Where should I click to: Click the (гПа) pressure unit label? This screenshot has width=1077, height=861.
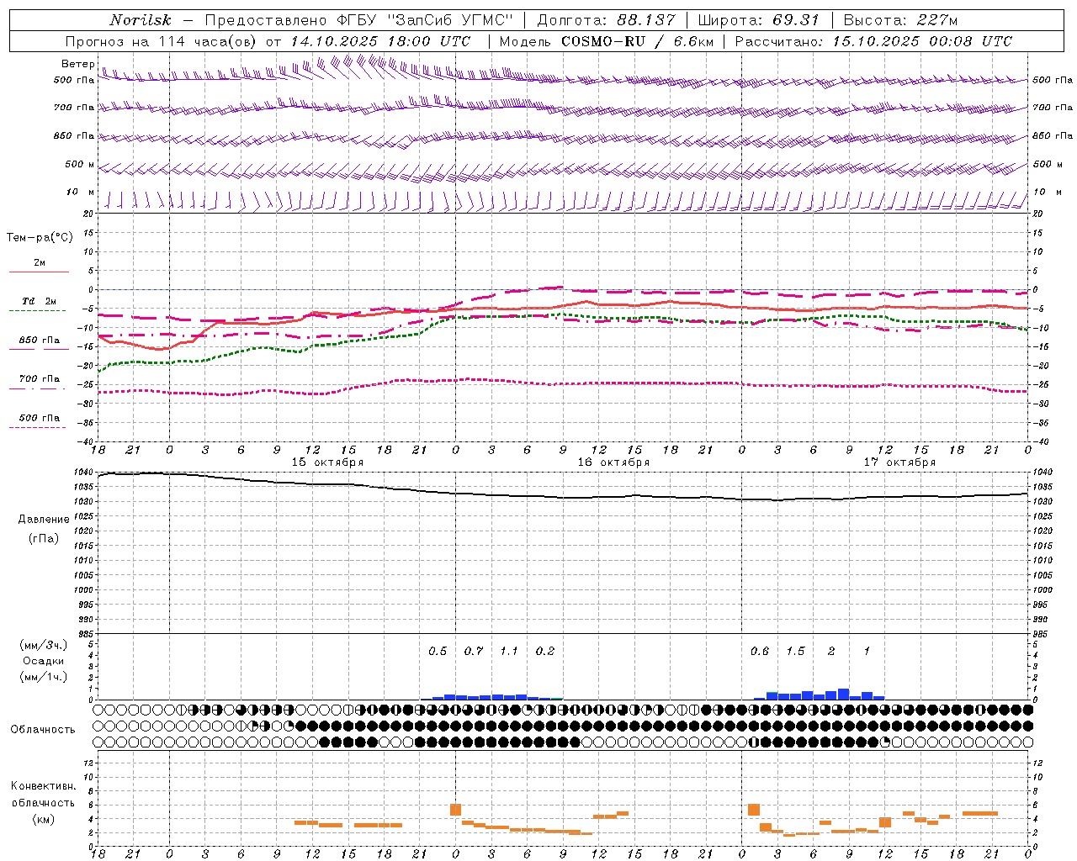[x=44, y=539]
